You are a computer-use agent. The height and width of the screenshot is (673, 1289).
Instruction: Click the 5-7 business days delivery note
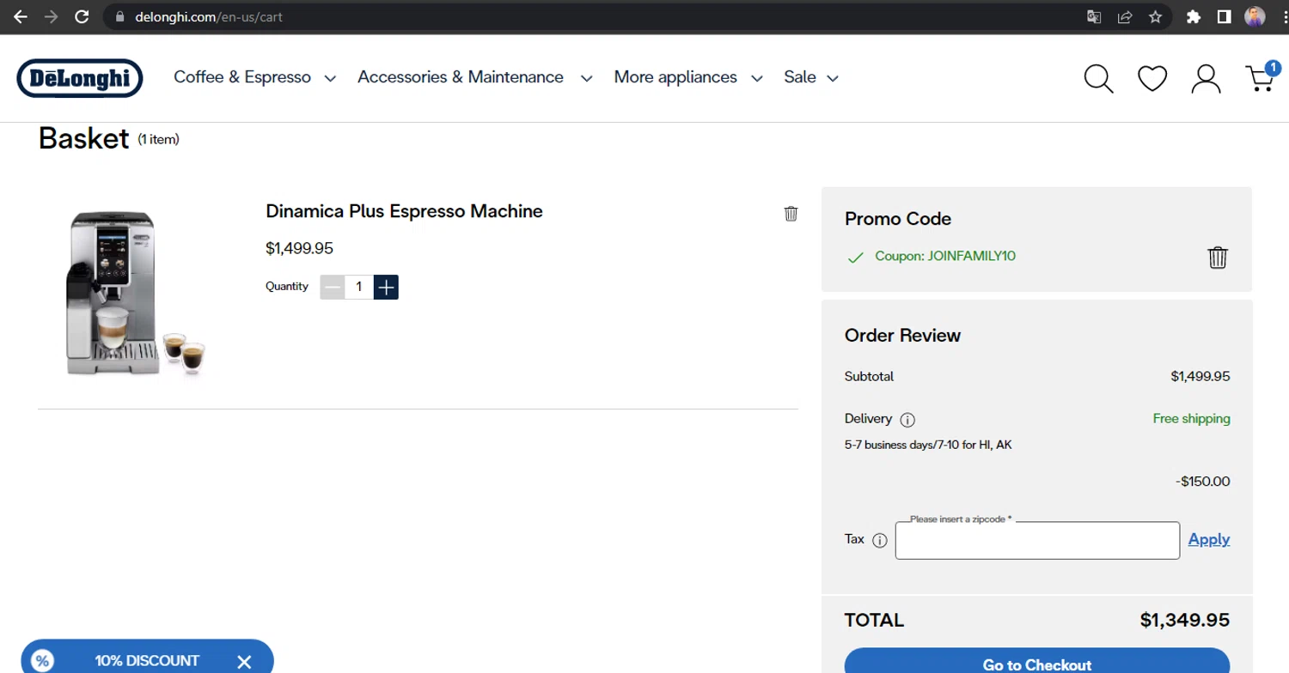pos(928,446)
